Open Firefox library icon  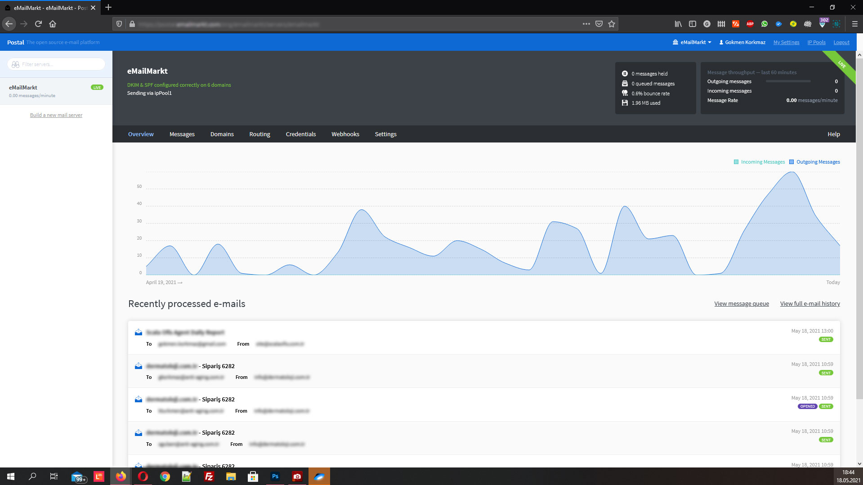click(x=678, y=24)
